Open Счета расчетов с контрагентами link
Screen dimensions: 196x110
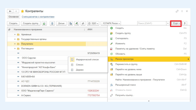pos(38,17)
